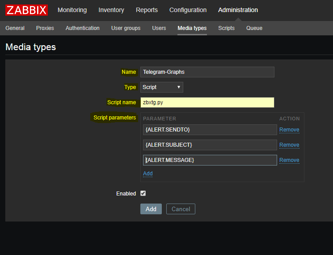The height and width of the screenshot is (255, 333).
Task: Open the Configuration menu
Action: 188,10
